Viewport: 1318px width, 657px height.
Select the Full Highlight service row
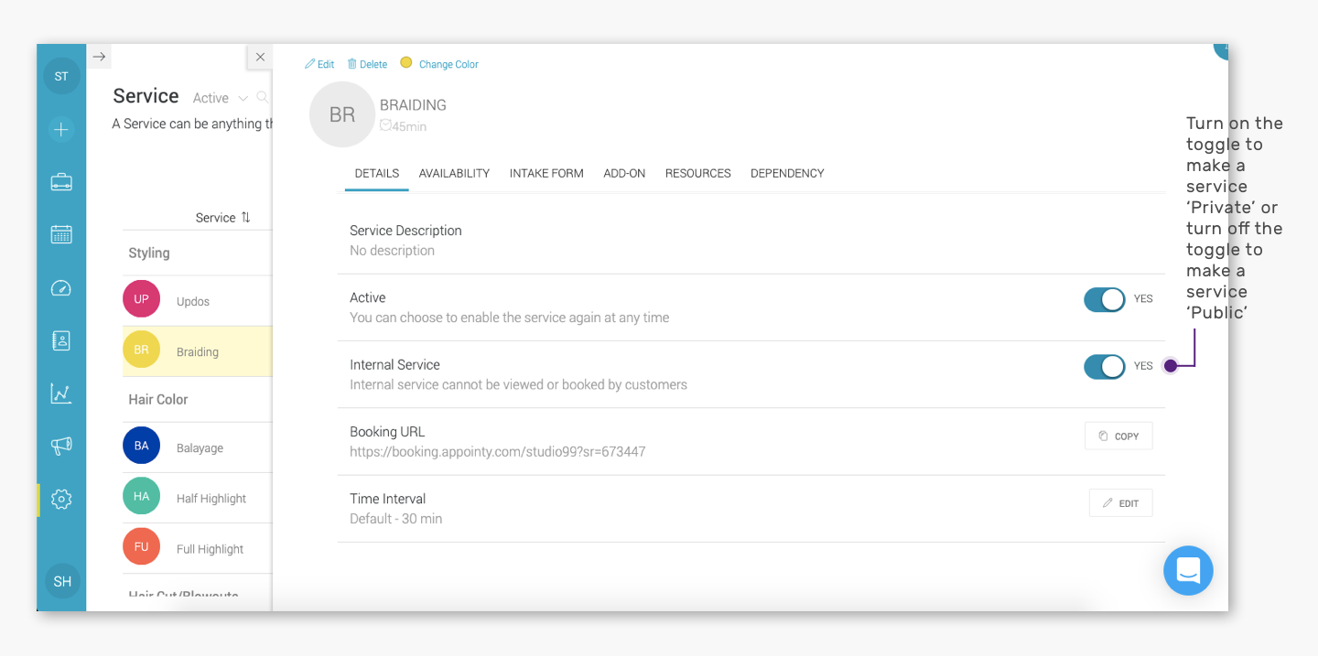coord(197,549)
